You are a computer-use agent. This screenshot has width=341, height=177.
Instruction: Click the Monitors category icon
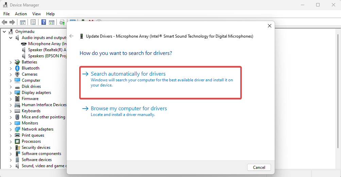17,123
